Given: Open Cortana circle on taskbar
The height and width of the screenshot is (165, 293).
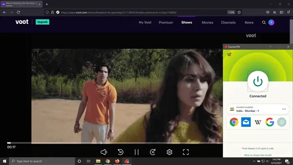Looking at the screenshot, I should (79, 161).
